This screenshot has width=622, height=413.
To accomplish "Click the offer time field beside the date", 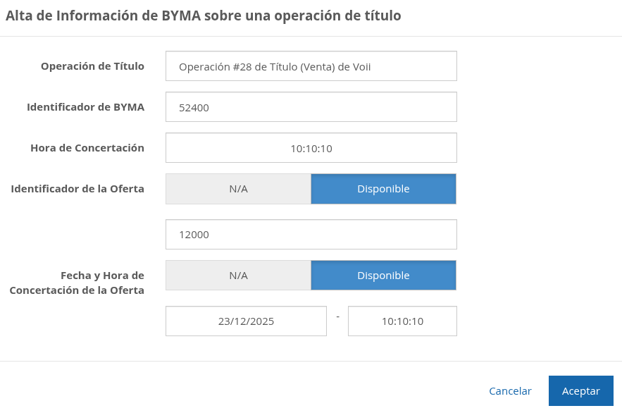I will [x=402, y=321].
